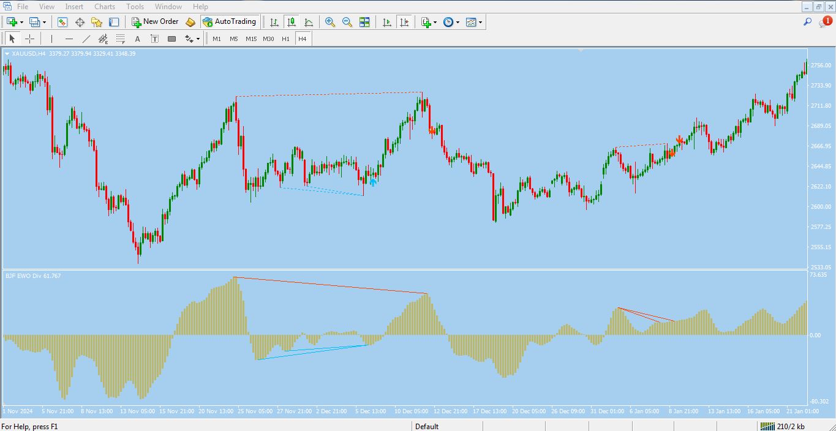
Task: Select the Draw Trendline tool
Action: 86,39
